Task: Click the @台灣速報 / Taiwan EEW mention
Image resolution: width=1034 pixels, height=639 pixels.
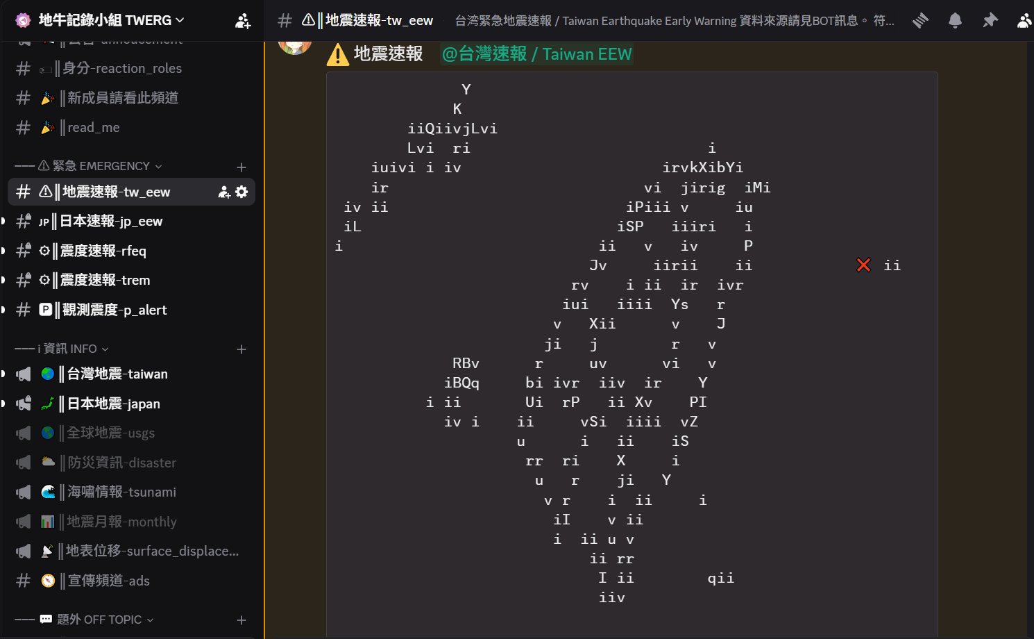Action: point(536,53)
